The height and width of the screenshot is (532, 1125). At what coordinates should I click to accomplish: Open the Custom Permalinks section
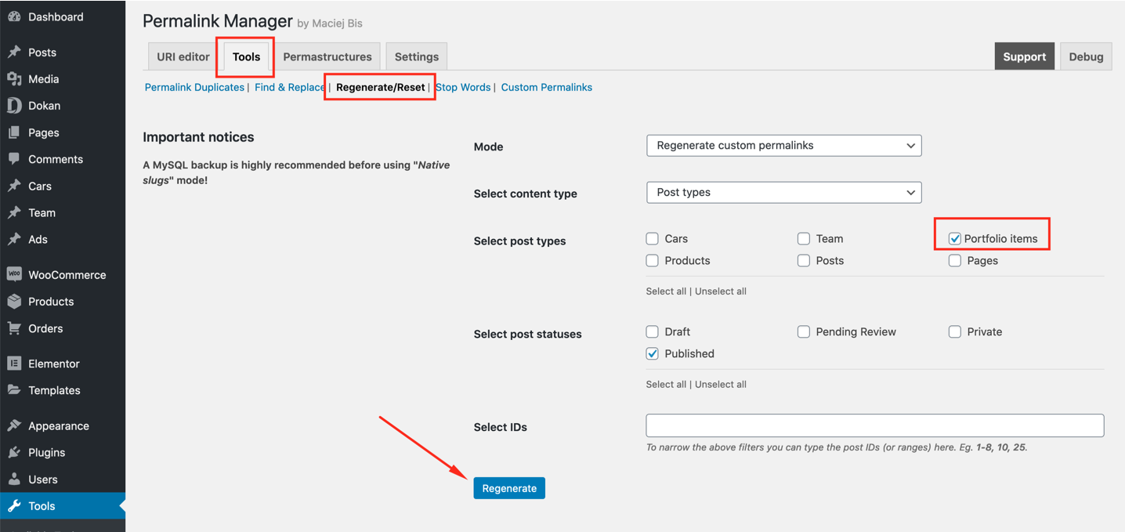[547, 88]
